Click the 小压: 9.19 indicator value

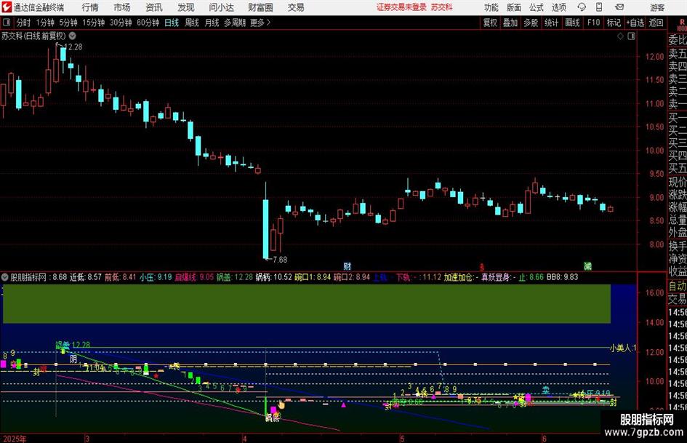click(156, 277)
